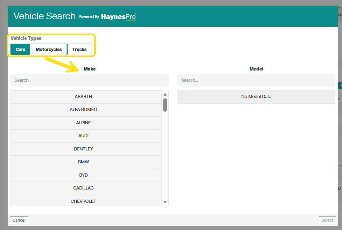Viewport: 342px width, 230px height.
Task: Choose BENTLEY from the make list
Action: (x=86, y=149)
